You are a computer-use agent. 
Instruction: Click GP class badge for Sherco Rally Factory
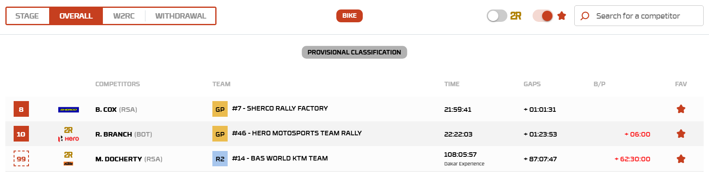[x=220, y=109]
